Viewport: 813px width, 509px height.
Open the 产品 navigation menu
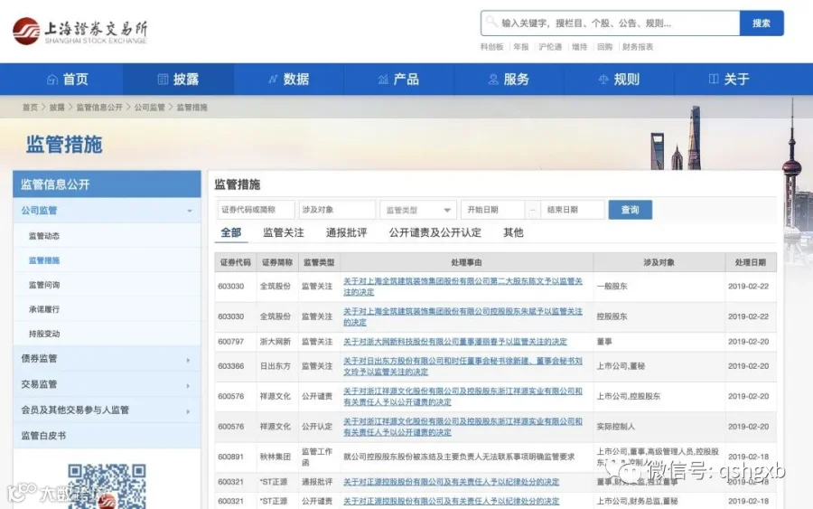click(398, 80)
